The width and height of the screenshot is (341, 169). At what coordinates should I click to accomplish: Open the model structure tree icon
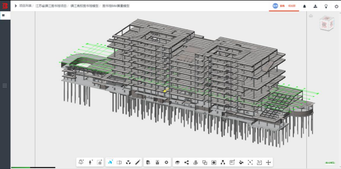pyautogui.click(x=223, y=162)
